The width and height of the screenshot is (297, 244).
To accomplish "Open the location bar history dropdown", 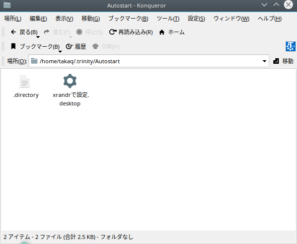I will [264, 61].
